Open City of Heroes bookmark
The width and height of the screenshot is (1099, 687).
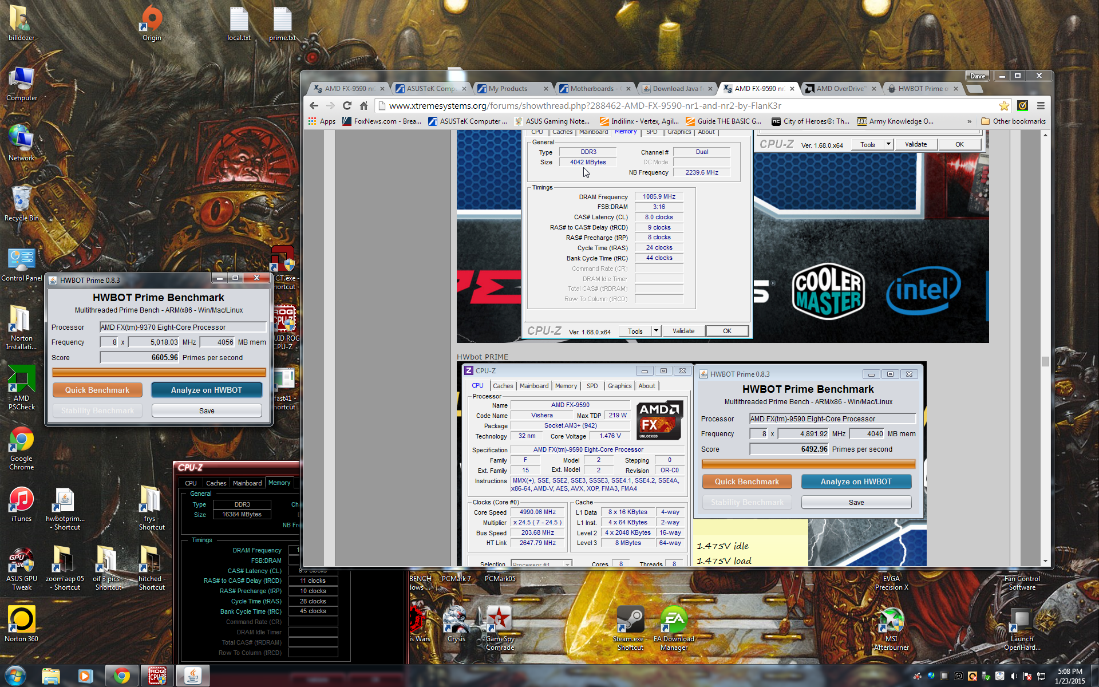point(811,121)
